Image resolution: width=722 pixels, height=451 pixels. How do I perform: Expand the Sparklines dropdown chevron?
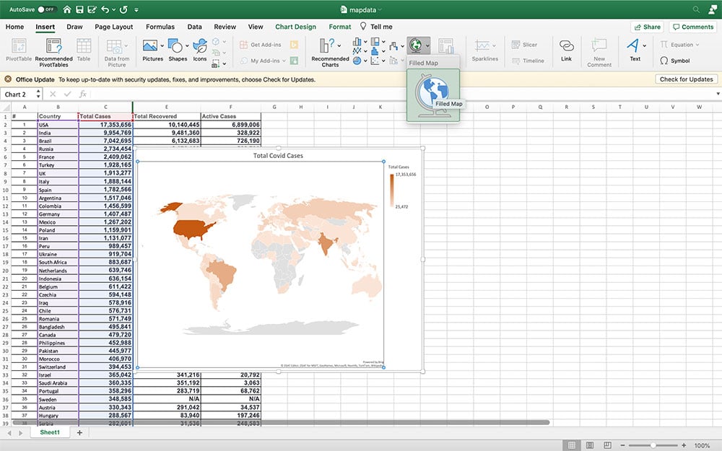494,45
